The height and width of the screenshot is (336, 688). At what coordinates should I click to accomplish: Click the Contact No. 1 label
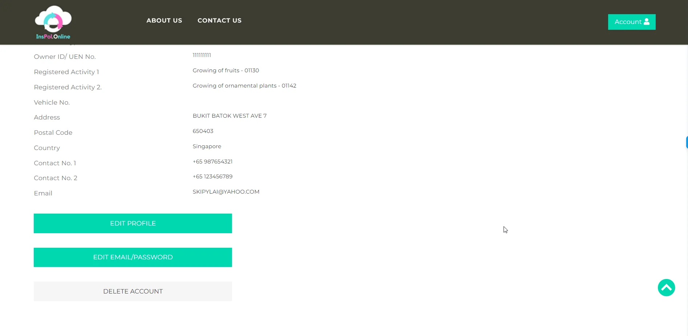[x=55, y=163]
